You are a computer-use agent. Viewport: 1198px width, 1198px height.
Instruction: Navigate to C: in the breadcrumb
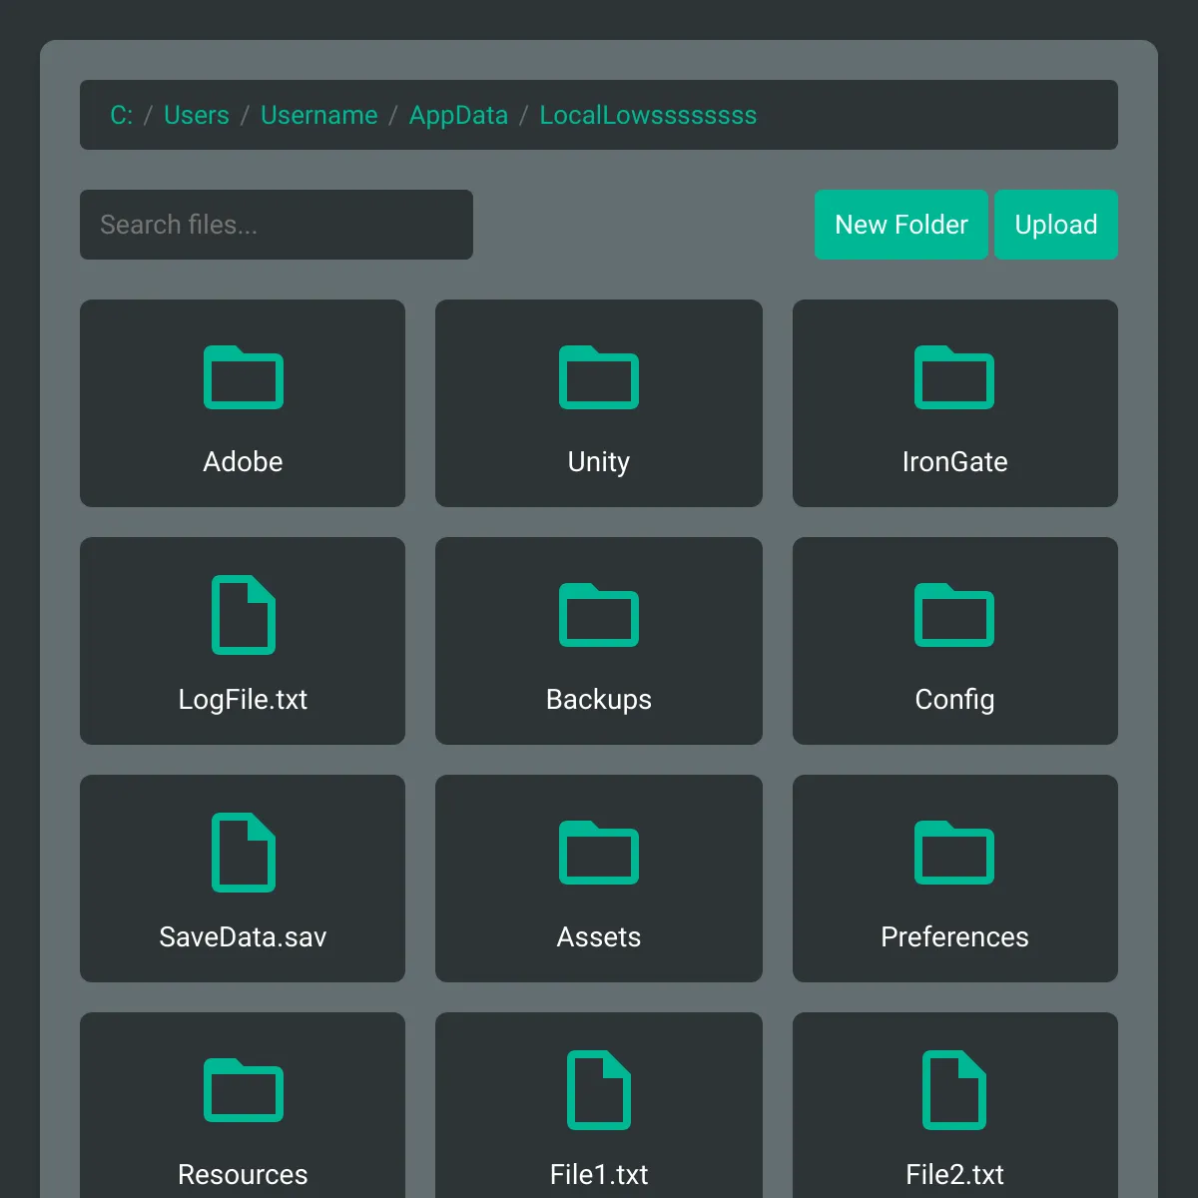point(122,115)
